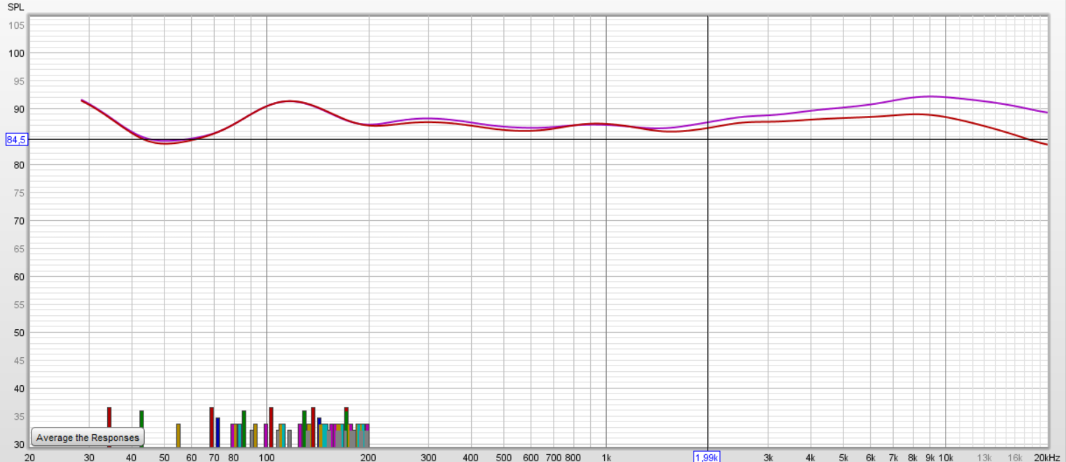
Task: Click the 95 level axis label
Action: (19, 81)
